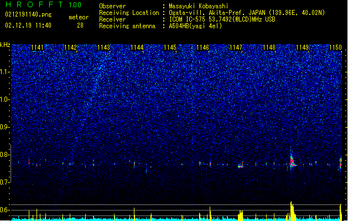Click the 1145 time marker

point(170,48)
